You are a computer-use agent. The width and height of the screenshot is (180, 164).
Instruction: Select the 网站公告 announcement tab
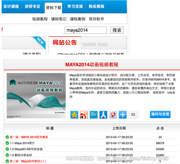[x=65, y=42]
